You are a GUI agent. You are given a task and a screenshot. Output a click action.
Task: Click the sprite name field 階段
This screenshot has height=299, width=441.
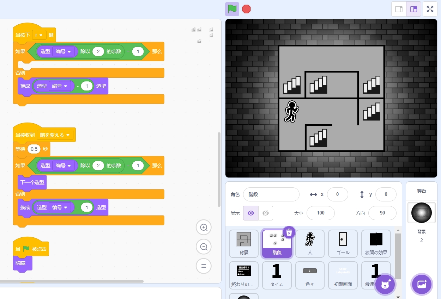point(271,194)
